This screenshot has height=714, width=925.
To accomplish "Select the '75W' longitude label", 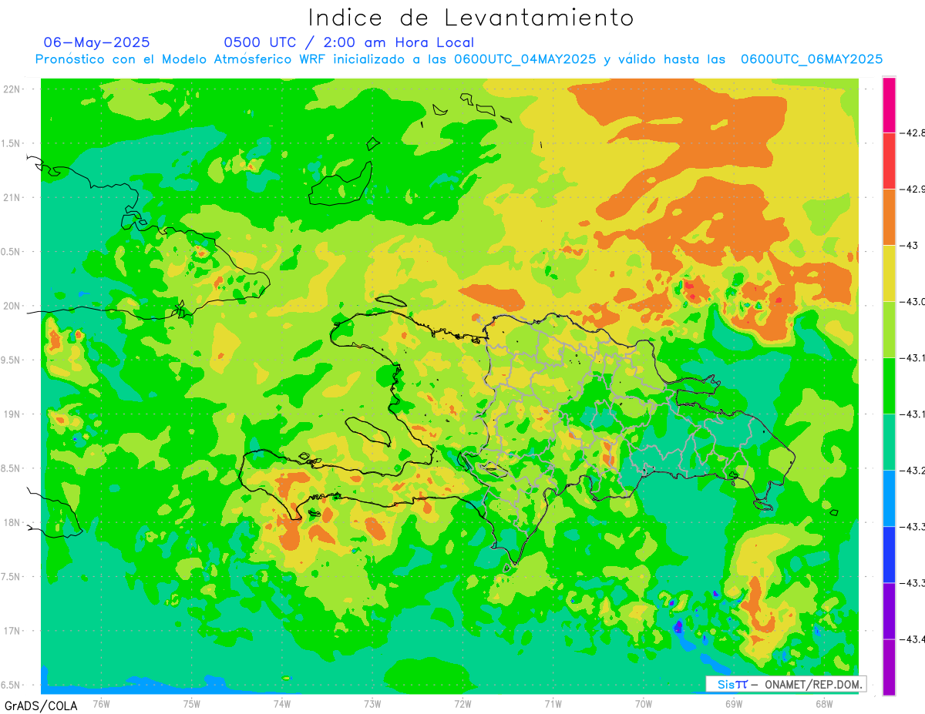I will [x=192, y=704].
